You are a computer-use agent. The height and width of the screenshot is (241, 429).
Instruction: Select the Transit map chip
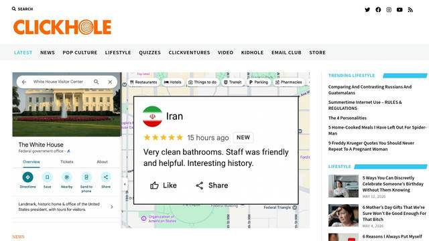click(x=233, y=82)
